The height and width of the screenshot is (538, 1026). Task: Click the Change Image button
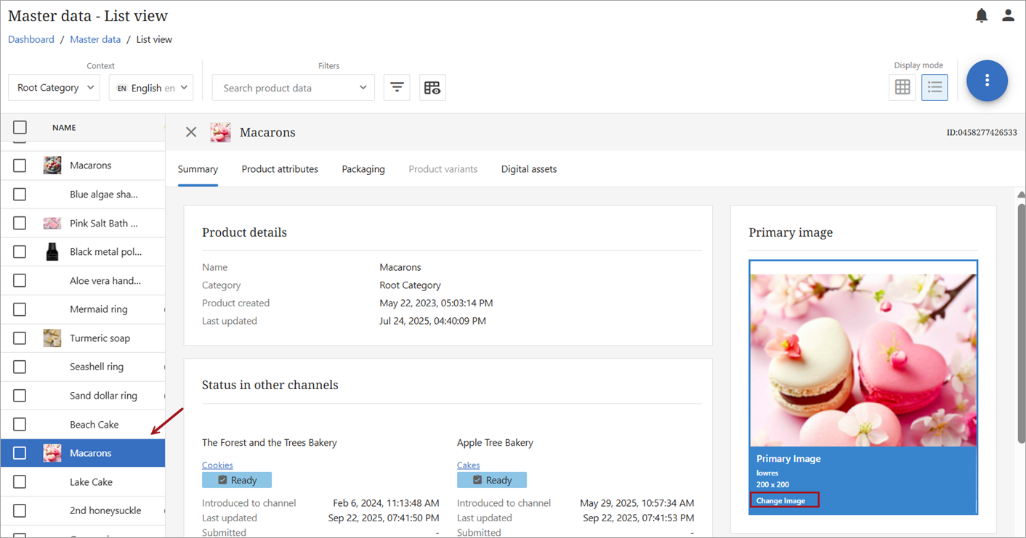pos(781,500)
